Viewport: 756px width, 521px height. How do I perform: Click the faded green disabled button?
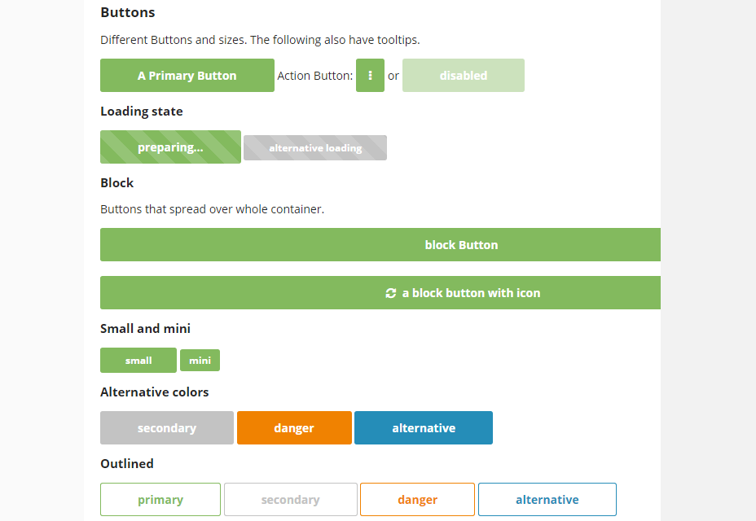pyautogui.click(x=463, y=76)
